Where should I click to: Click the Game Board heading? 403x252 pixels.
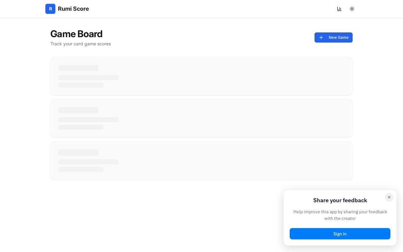click(77, 34)
